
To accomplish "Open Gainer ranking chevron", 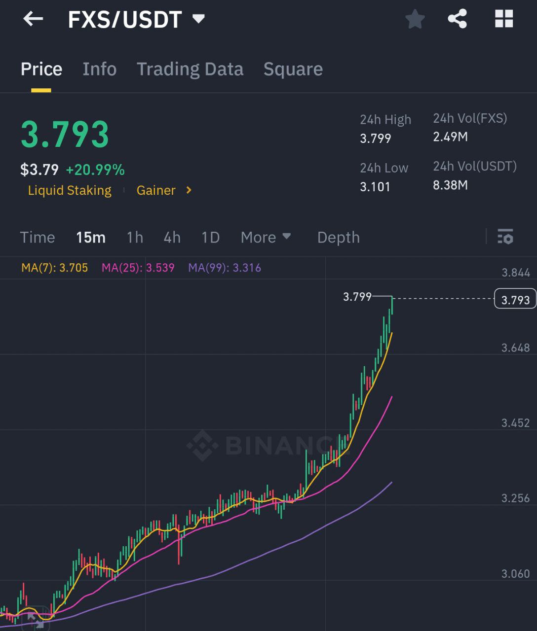I will [x=189, y=190].
